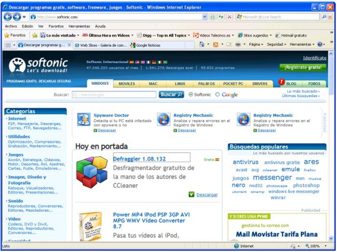Switch to the LINUX tab
Screen dimensions: 337x252
pyautogui.click(x=180, y=84)
